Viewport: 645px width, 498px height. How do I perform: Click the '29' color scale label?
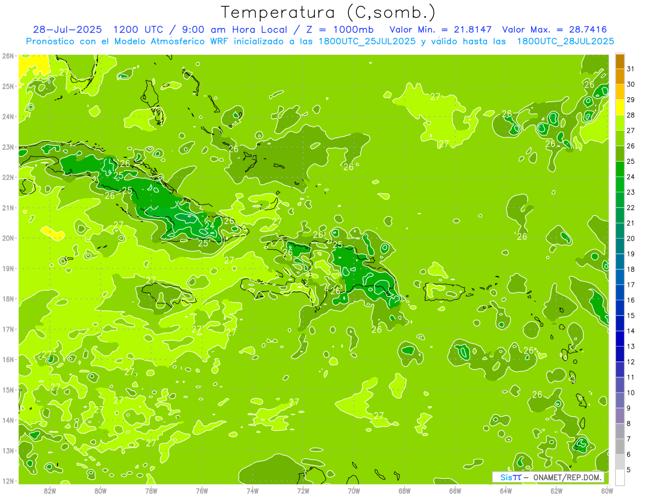tap(631, 99)
